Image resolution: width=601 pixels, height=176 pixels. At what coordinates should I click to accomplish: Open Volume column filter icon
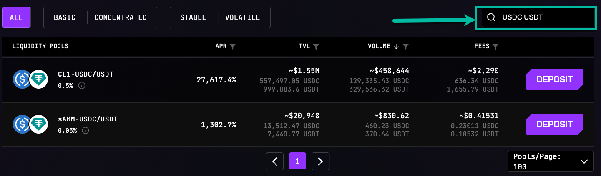click(x=405, y=46)
